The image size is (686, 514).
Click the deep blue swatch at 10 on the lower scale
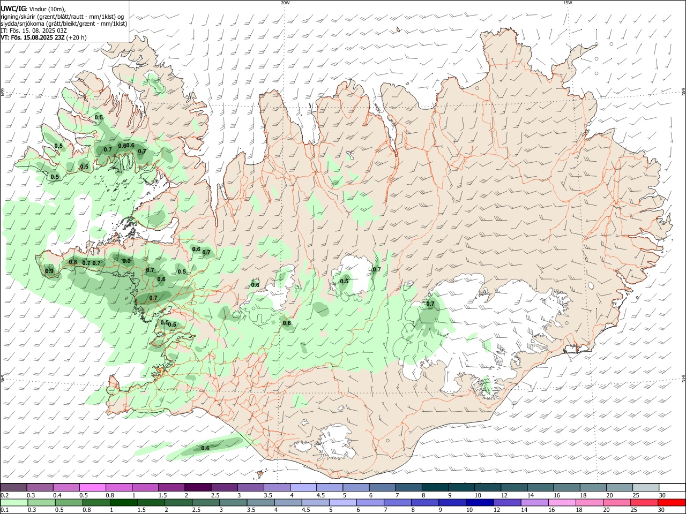point(479,503)
